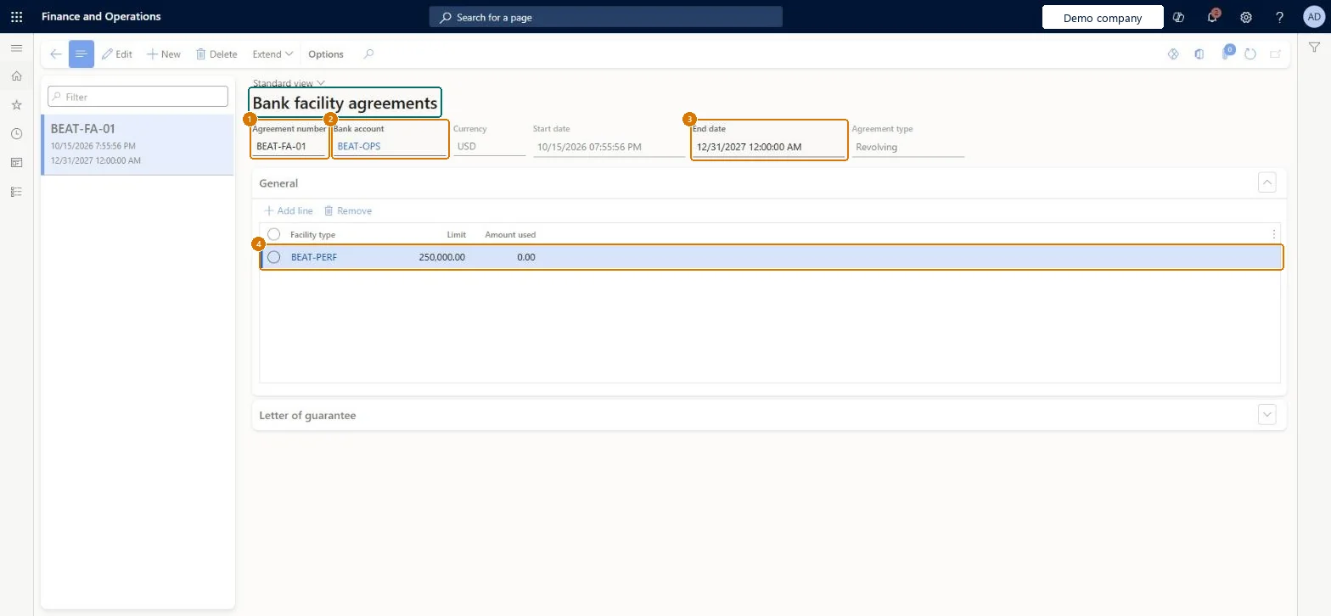Click the New button
Screen dimensions: 1331x616
[x=164, y=54]
